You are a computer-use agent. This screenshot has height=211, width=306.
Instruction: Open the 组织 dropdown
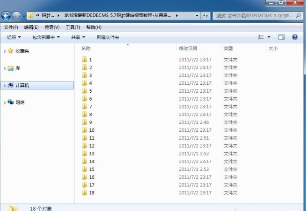coord(14,37)
